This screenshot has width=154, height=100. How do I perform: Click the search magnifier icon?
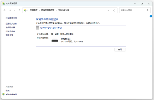[147, 10]
